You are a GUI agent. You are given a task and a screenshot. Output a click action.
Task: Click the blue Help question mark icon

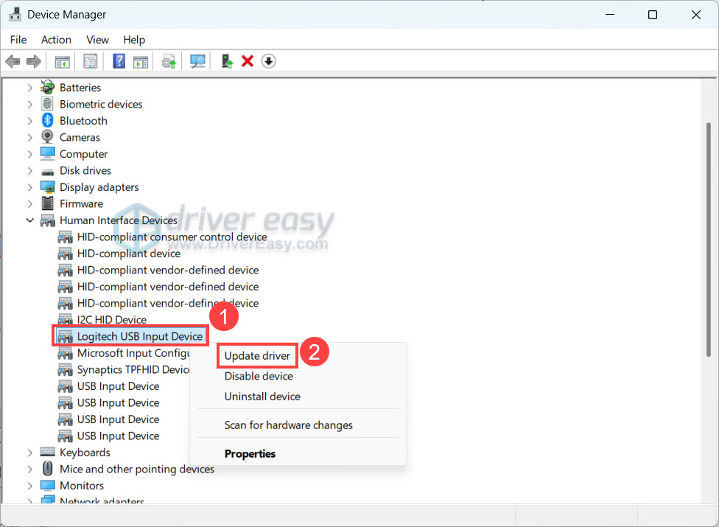click(119, 61)
